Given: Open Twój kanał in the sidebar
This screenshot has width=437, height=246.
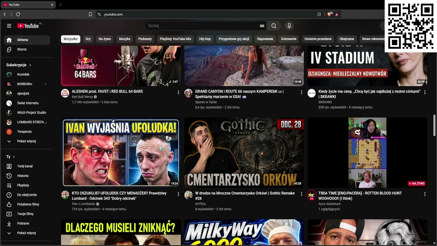Looking at the screenshot, I should [x=27, y=166].
